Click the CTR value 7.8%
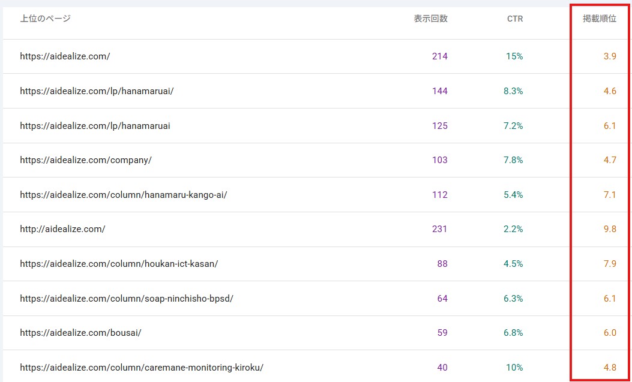The height and width of the screenshot is (382, 632). click(513, 160)
